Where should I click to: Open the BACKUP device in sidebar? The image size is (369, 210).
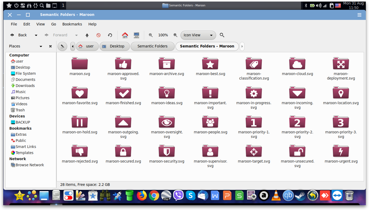coord(20,122)
